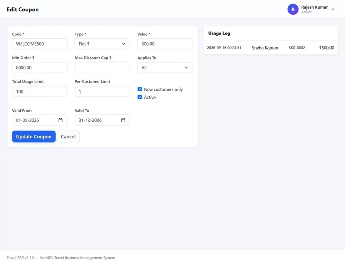Click the New customers only label
Image resolution: width=345 pixels, height=265 pixels.
click(x=163, y=89)
